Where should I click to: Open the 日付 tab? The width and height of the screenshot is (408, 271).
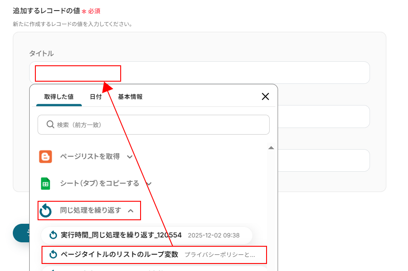[x=95, y=97]
